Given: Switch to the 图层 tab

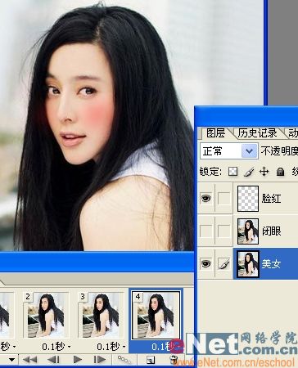Looking at the screenshot, I should click(x=215, y=133).
